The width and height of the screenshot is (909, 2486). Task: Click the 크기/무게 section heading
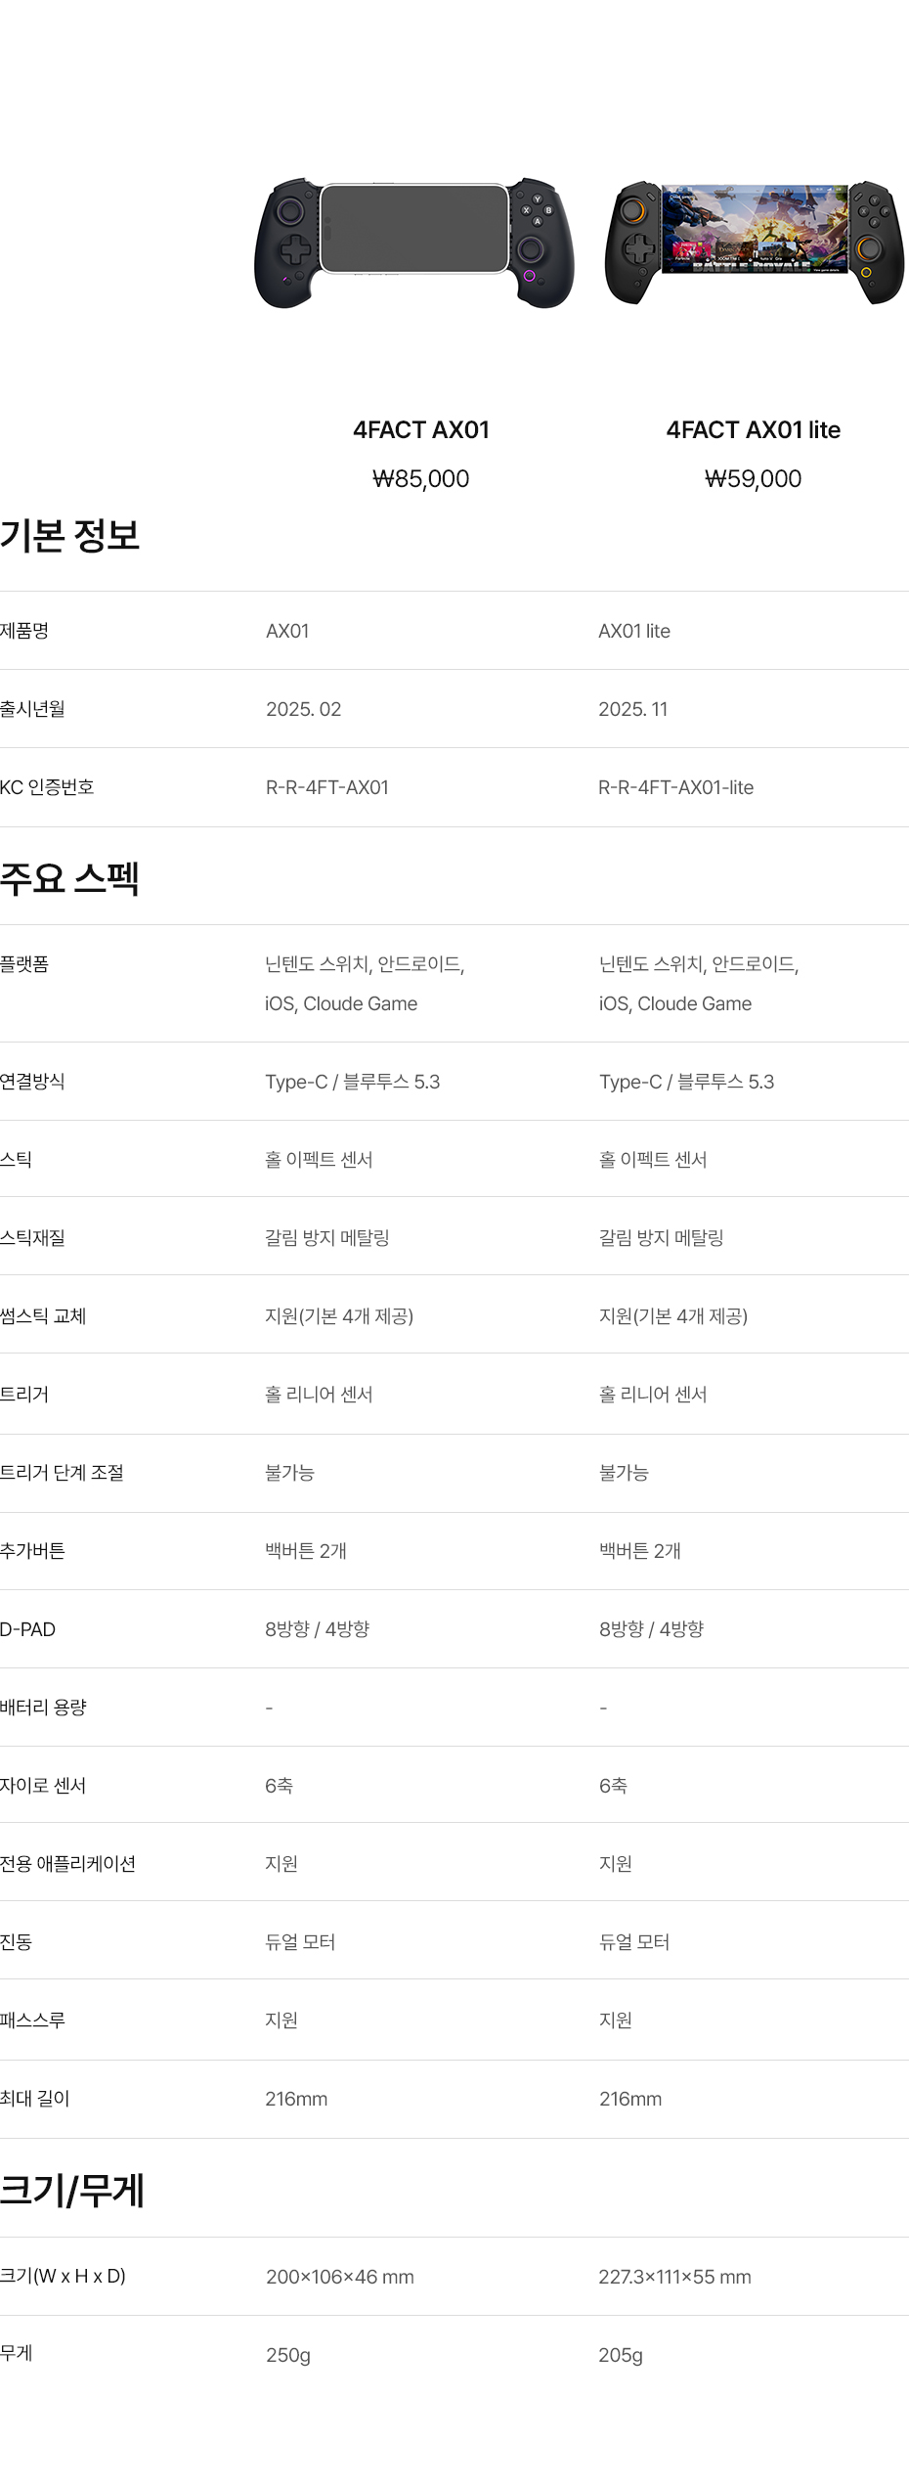click(72, 2190)
